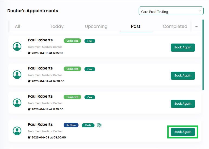Viewport: 209px width, 149px height.
Task: Click avatar icon of 2025-04-14 12:15 appointment
Action: [17, 103]
